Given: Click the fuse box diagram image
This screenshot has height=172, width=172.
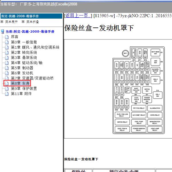Looking at the screenshot, I should (138, 90).
